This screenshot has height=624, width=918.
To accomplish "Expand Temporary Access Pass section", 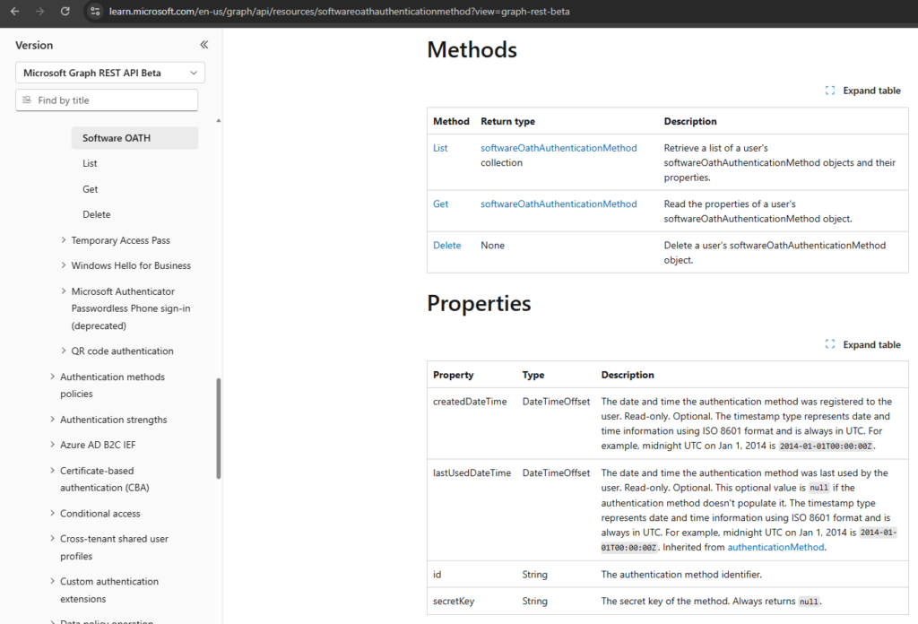I will point(64,240).
